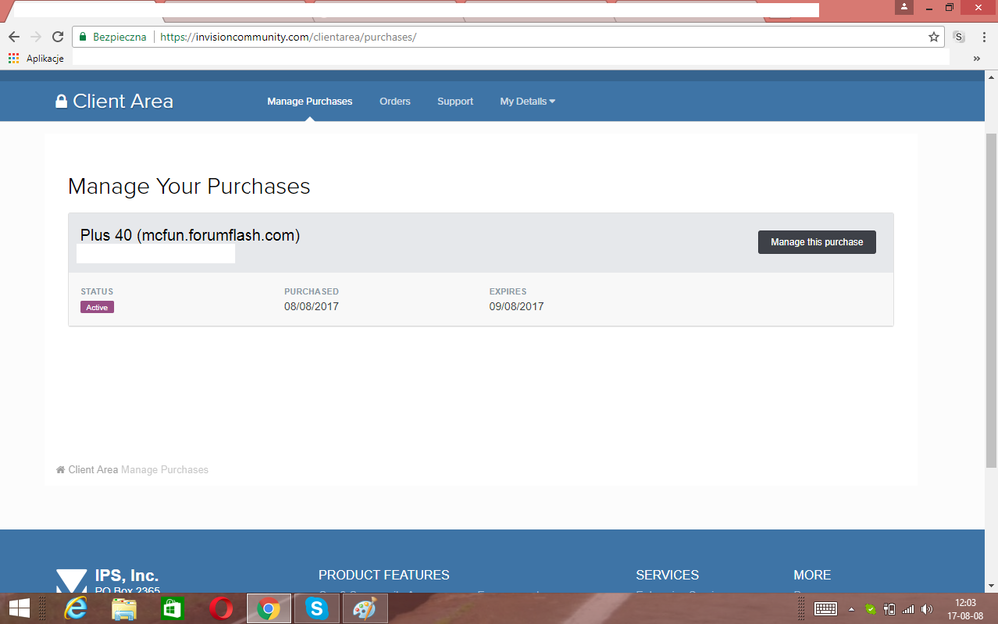The image size is (998, 624).
Task: Open Skype from the taskbar
Action: (x=317, y=608)
